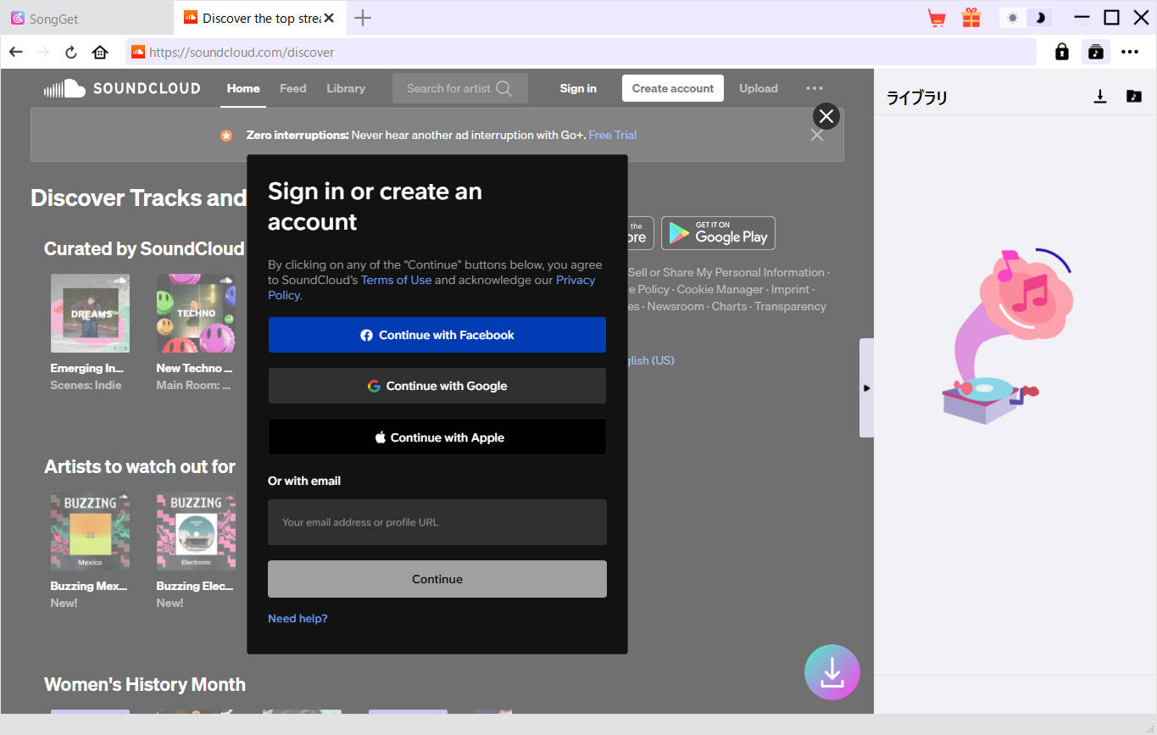Open the music library icon in toolbar
The width and height of the screenshot is (1157, 735).
[x=1096, y=53]
